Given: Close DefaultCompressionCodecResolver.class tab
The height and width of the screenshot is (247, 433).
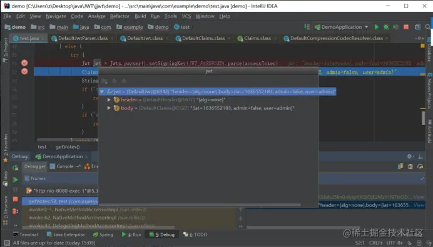Looking at the screenshot, I should [387, 38].
